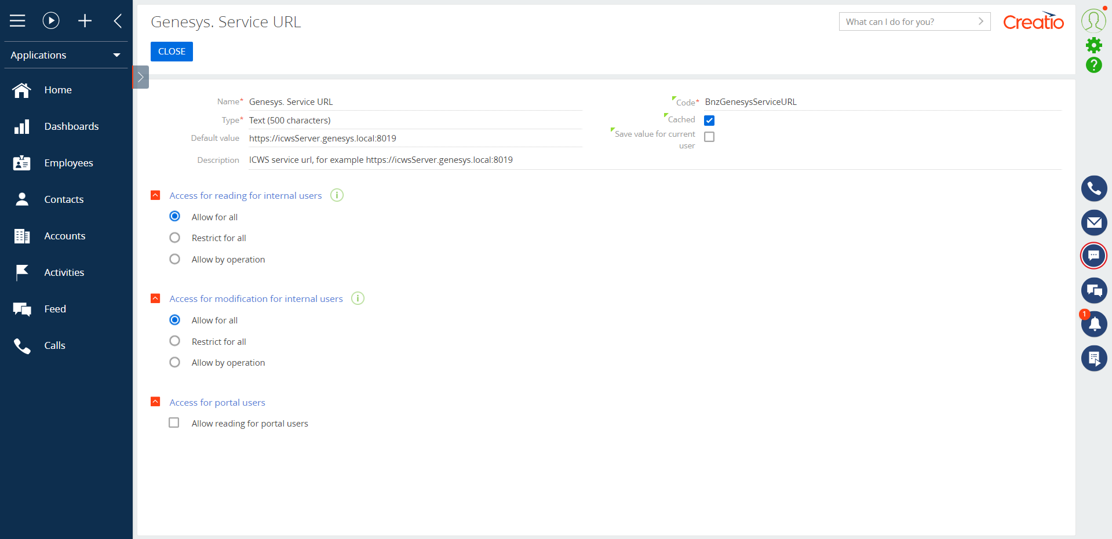The image size is (1112, 539).
Task: Check Allow reading for portal users
Action: (x=174, y=423)
